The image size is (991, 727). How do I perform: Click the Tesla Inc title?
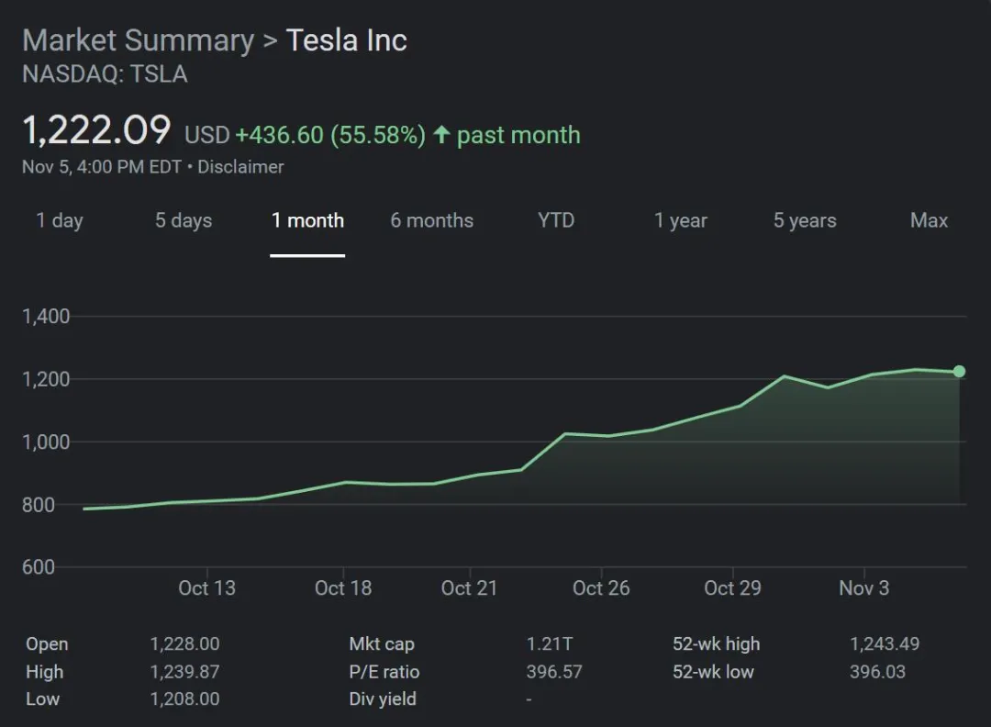[x=347, y=40]
